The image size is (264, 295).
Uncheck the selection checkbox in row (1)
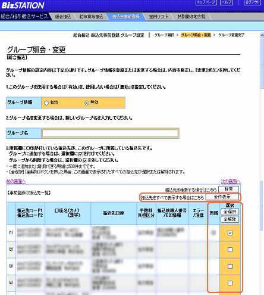[x=230, y=233]
